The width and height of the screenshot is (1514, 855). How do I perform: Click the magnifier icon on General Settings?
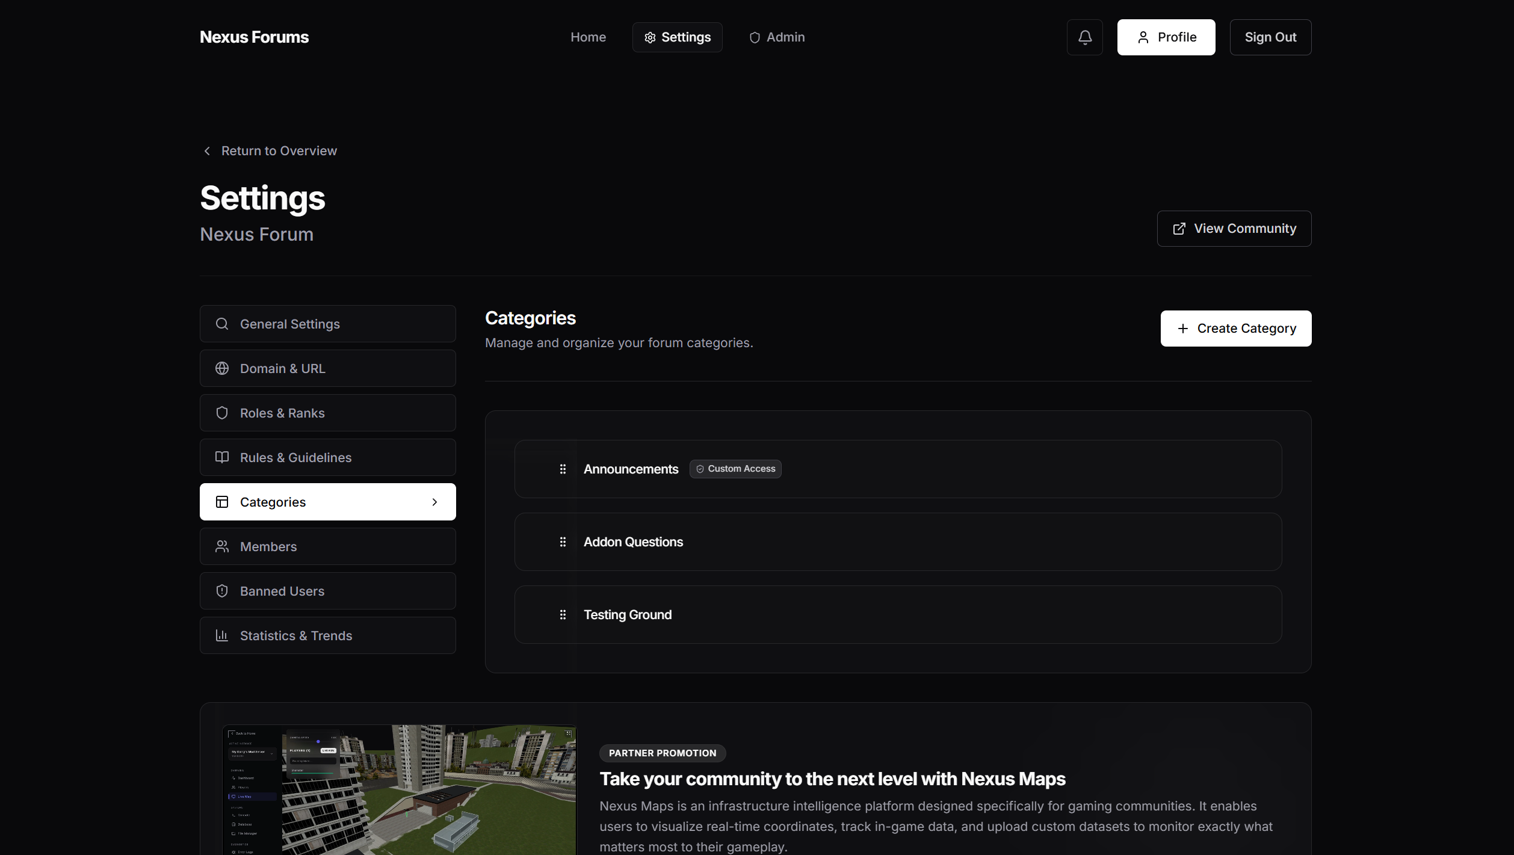coord(222,324)
